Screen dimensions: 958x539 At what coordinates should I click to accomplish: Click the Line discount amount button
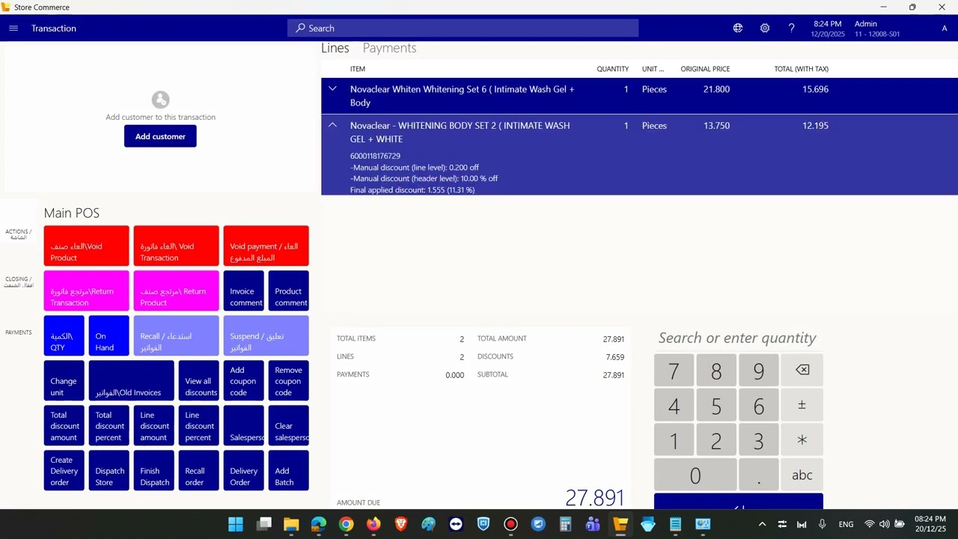153,426
